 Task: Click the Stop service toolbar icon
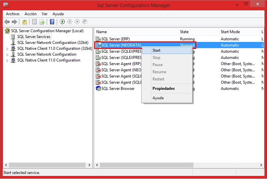(x=77, y=22)
